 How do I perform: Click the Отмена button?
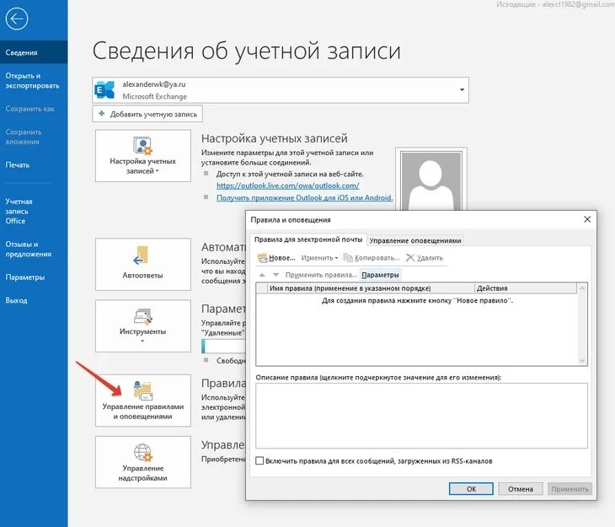(x=521, y=489)
